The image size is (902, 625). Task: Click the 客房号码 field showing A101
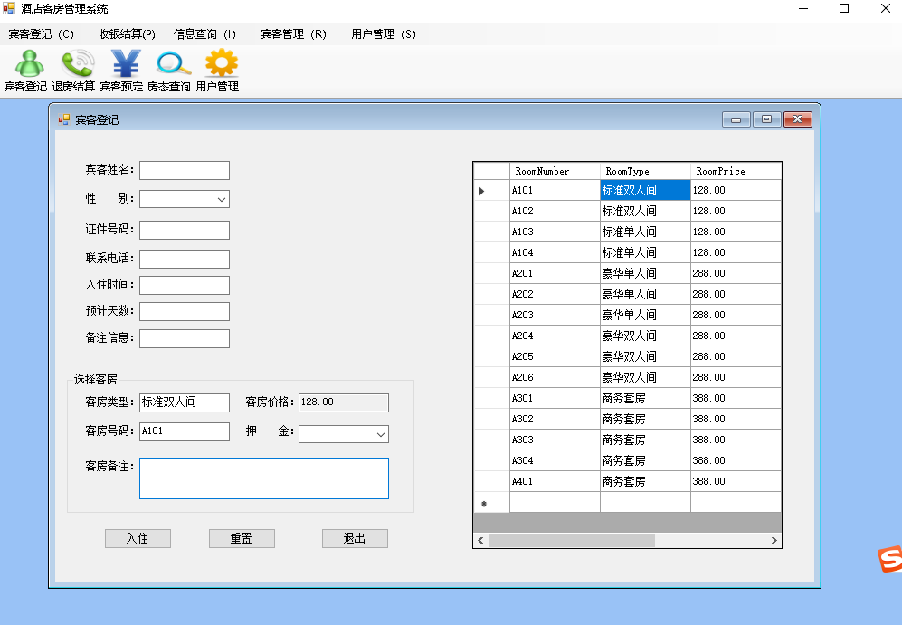pos(185,431)
